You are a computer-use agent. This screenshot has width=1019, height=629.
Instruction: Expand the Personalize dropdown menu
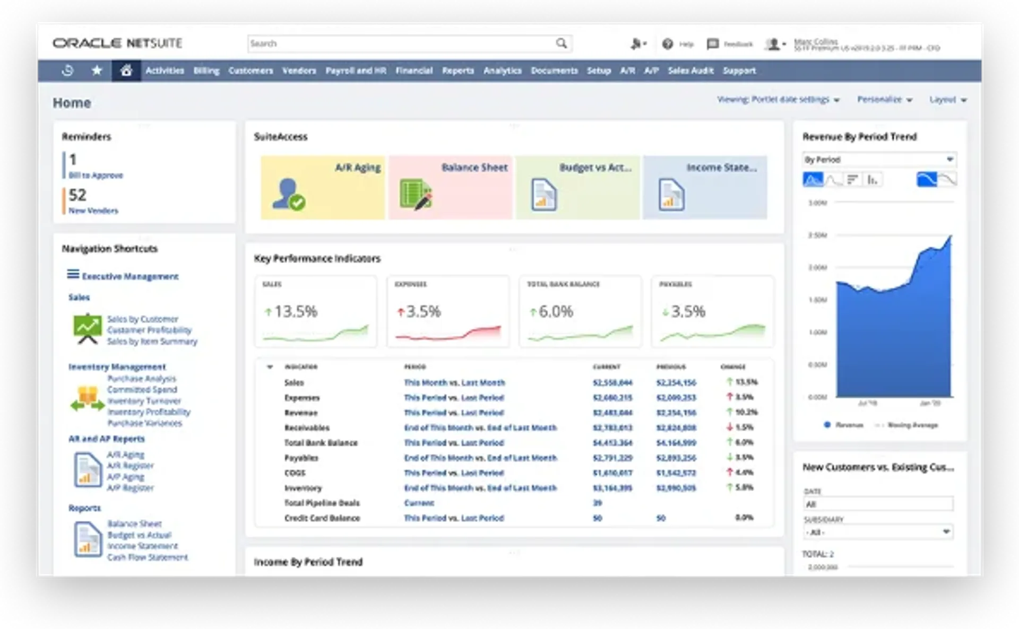point(884,100)
